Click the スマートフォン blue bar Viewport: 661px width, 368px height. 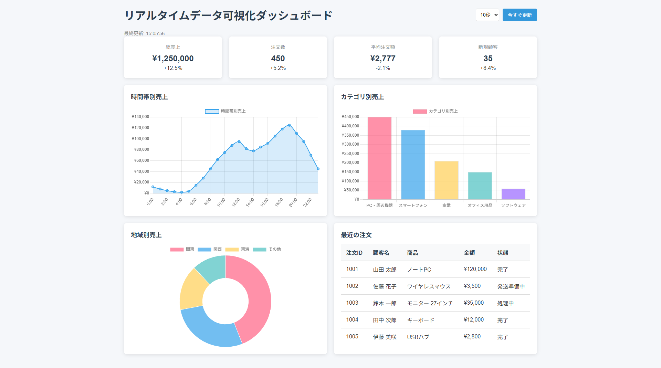pyautogui.click(x=413, y=165)
